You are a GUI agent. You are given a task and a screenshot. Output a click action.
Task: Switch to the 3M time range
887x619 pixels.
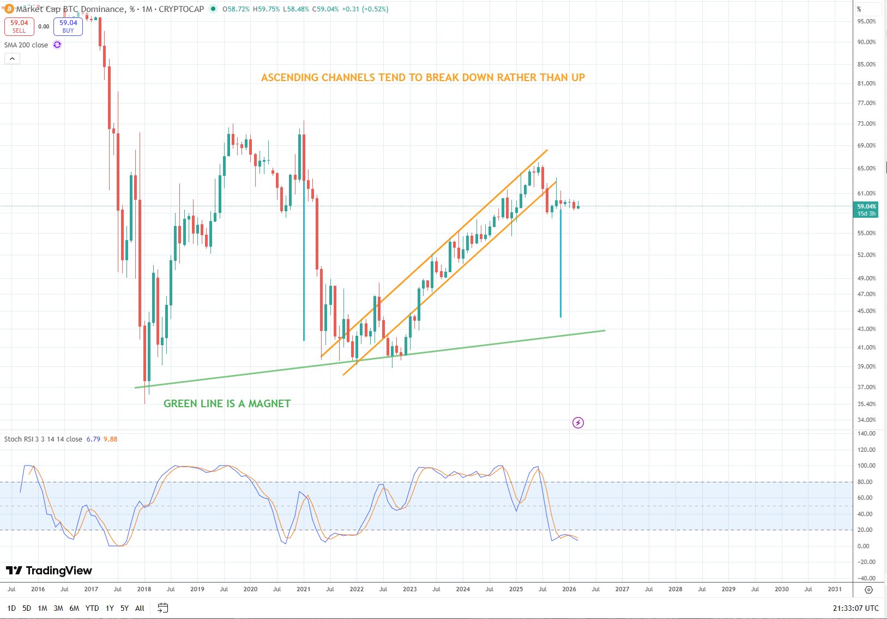point(58,608)
